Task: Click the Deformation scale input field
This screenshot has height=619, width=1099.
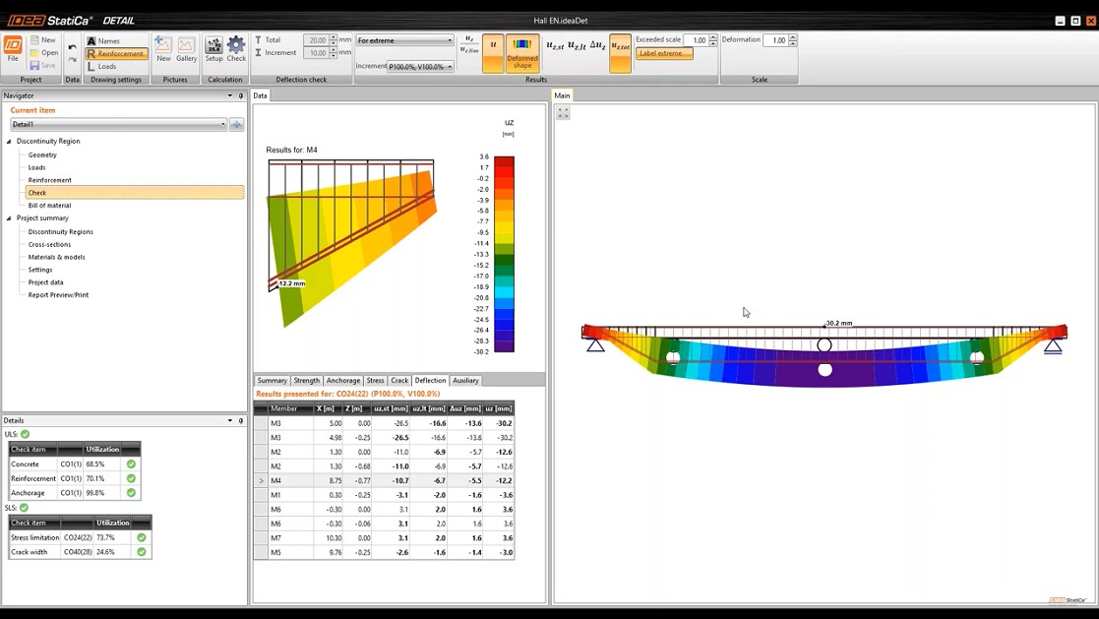Action: click(776, 40)
